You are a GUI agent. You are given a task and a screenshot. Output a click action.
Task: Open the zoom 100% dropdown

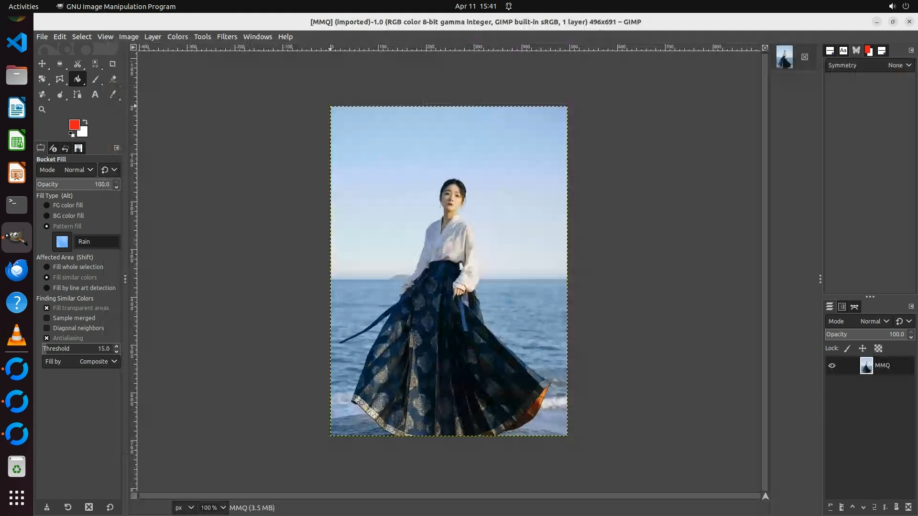(x=223, y=507)
